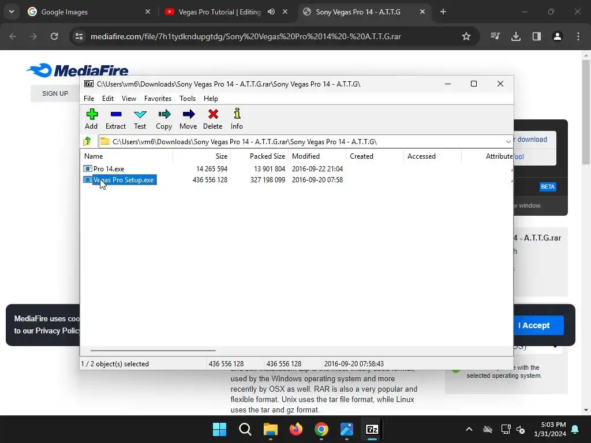Open Chrome downloads icon
The image size is (591, 443).
(516, 36)
